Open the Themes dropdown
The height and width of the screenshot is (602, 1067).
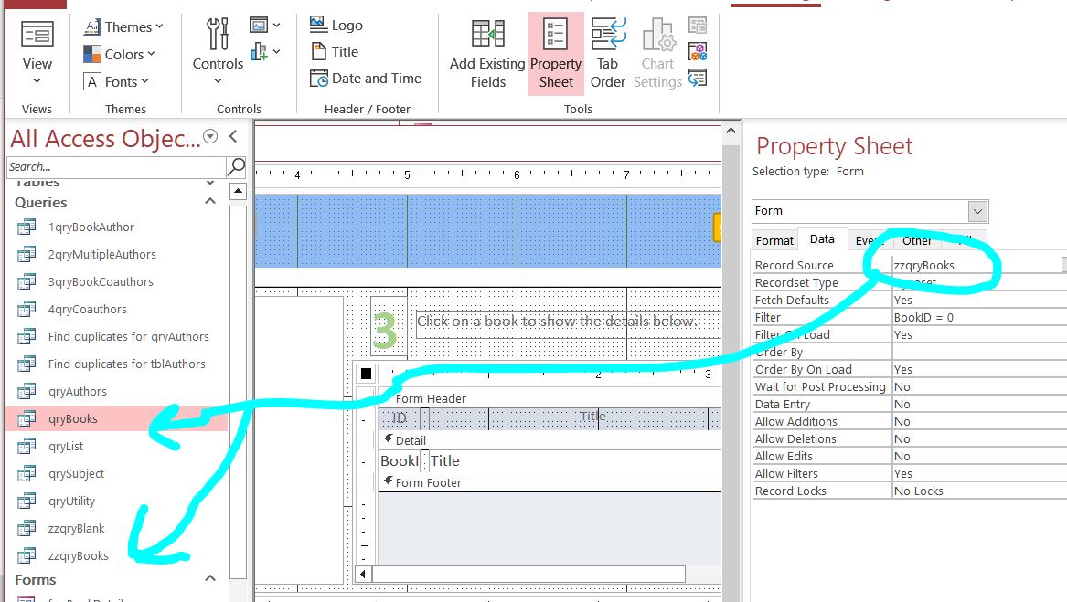pos(123,26)
